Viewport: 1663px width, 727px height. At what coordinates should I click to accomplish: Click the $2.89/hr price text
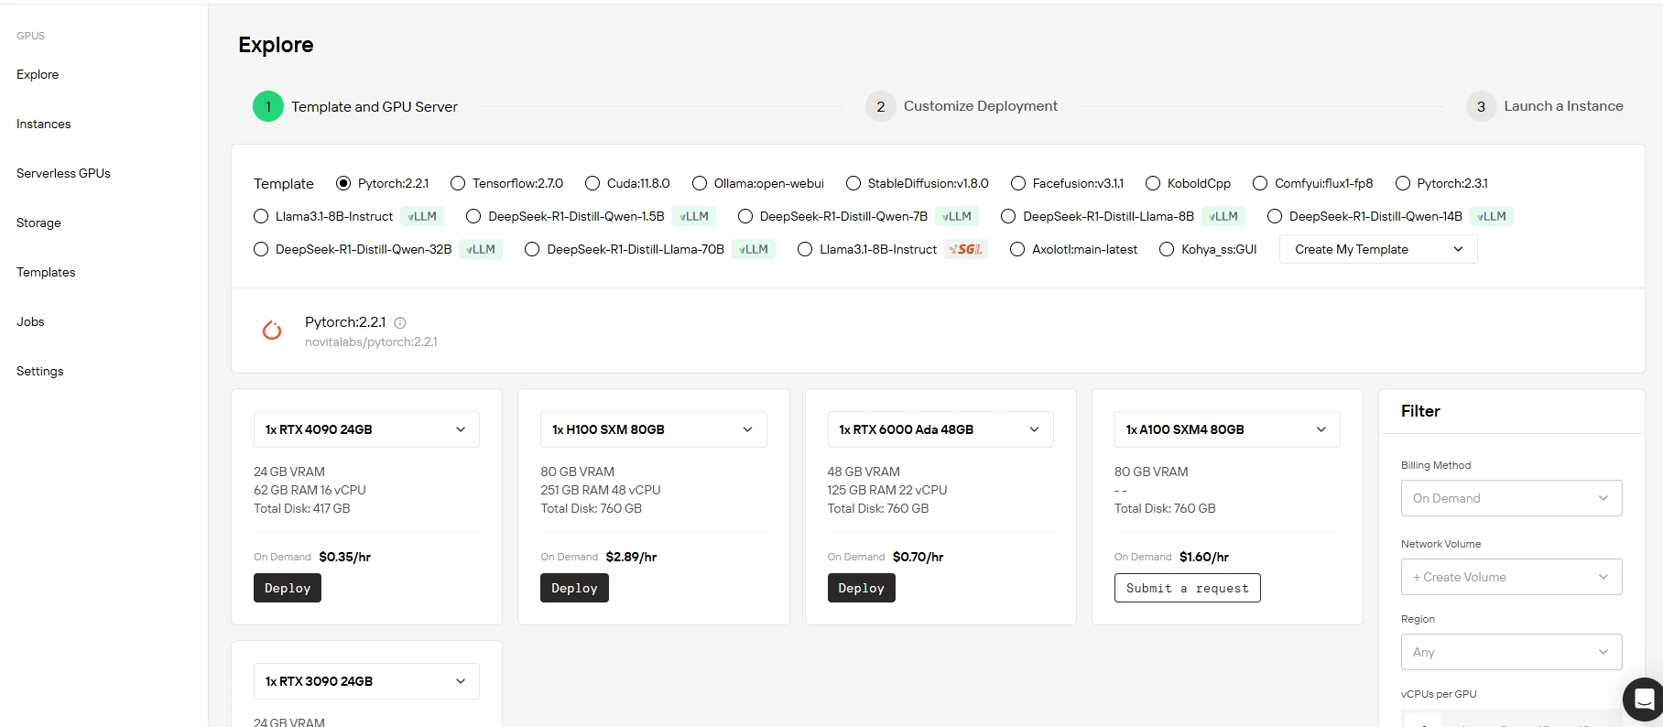[x=631, y=557]
